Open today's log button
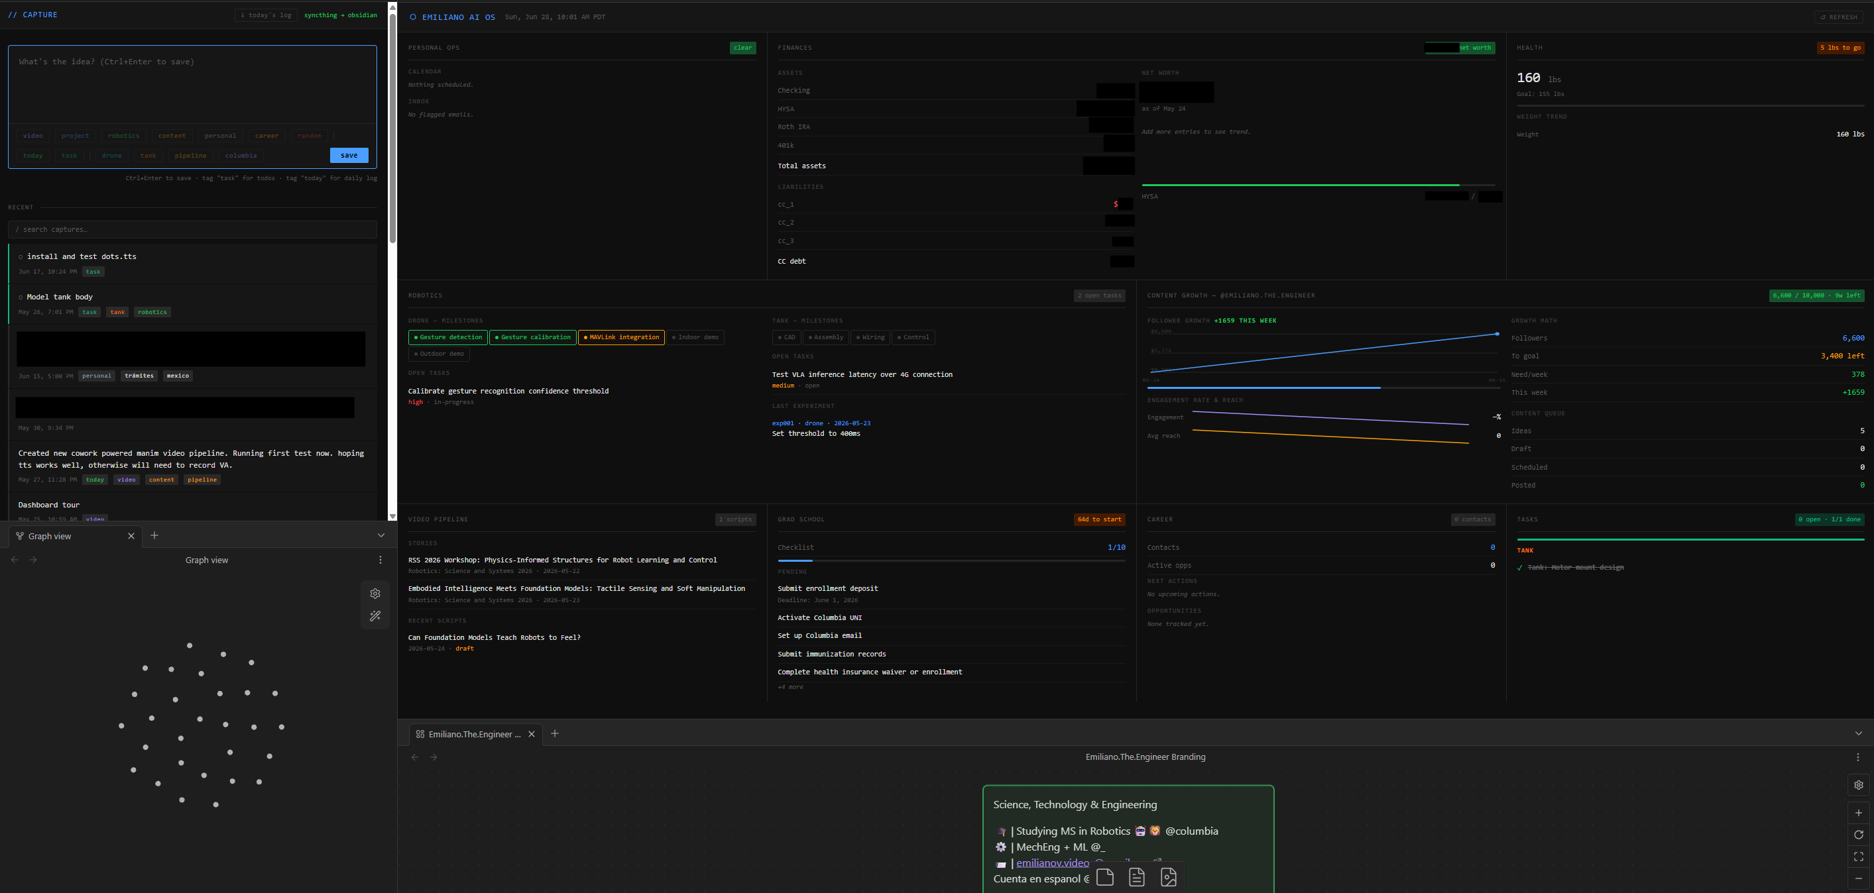The height and width of the screenshot is (893, 1874). point(266,15)
